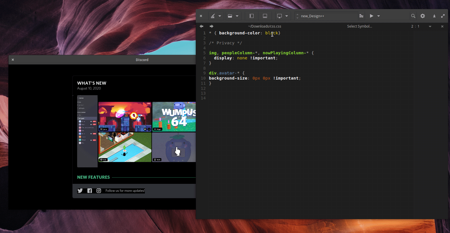Open Builder settings gear icon
Screen dimensions: 450x233
click(x=423, y=16)
